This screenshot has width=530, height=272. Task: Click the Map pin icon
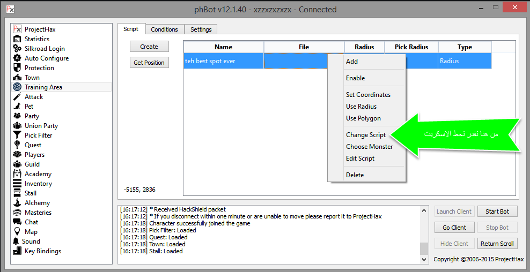[17, 231]
